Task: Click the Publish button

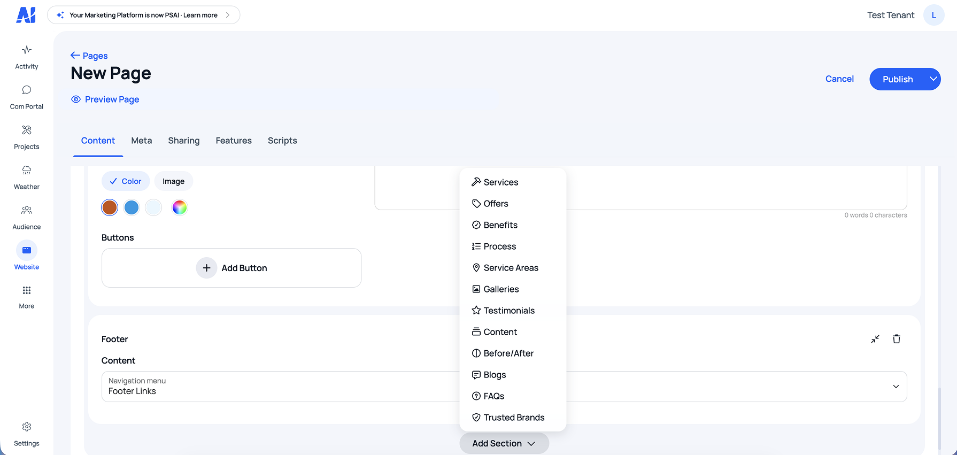Action: [x=898, y=79]
